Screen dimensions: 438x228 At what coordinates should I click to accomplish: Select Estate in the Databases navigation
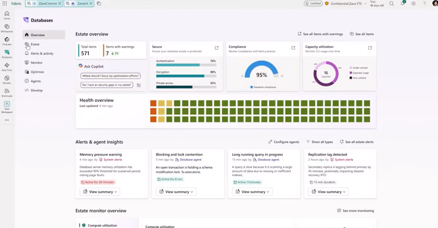pyautogui.click(x=35, y=44)
